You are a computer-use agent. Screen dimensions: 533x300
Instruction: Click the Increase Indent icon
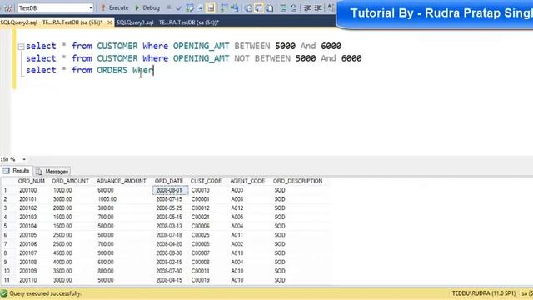tap(318, 7)
